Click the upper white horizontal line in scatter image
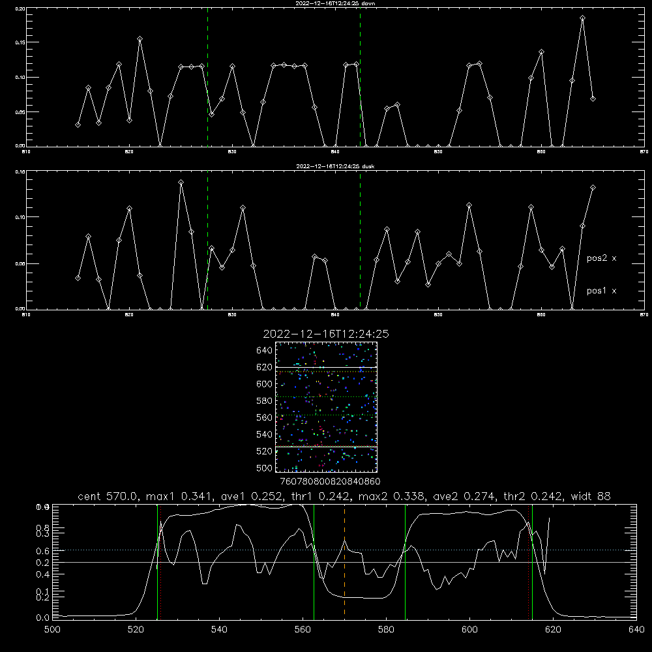This screenshot has height=652, width=652. tap(327, 367)
